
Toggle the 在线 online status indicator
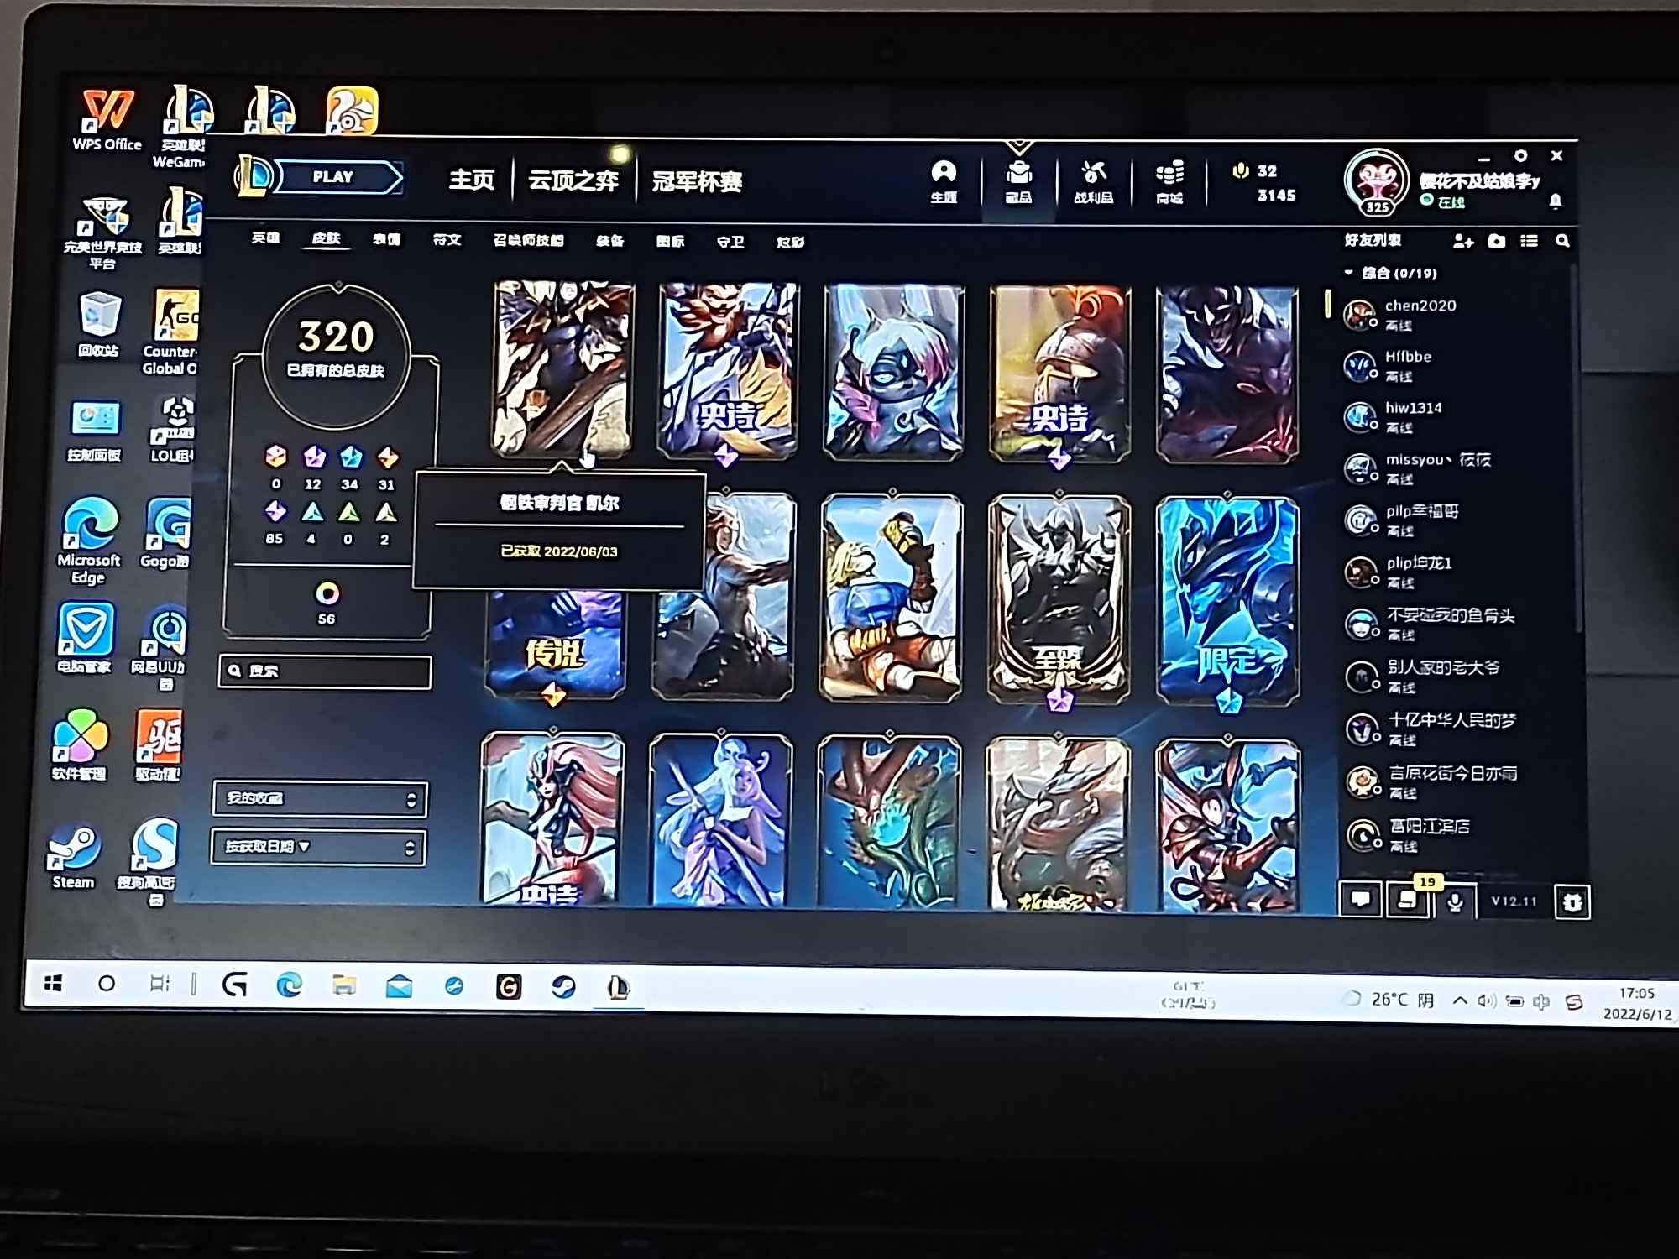pos(1443,201)
